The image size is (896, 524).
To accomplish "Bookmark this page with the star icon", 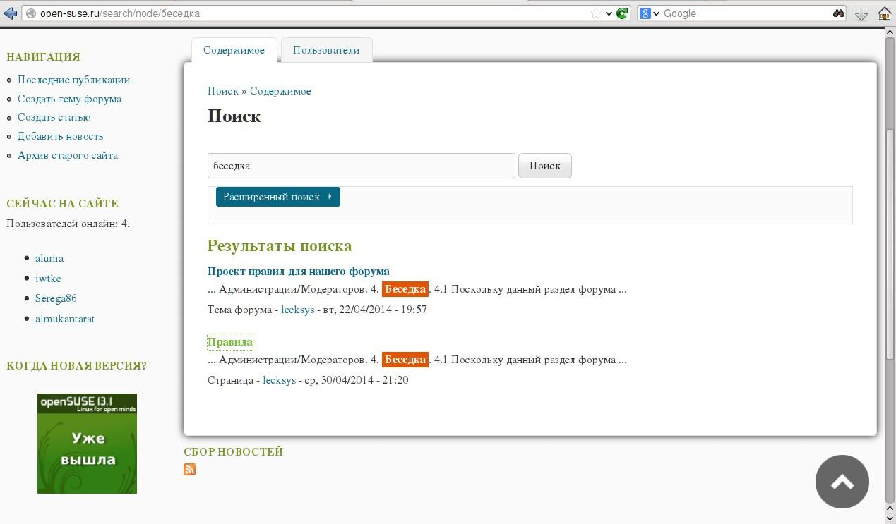I will (x=596, y=13).
